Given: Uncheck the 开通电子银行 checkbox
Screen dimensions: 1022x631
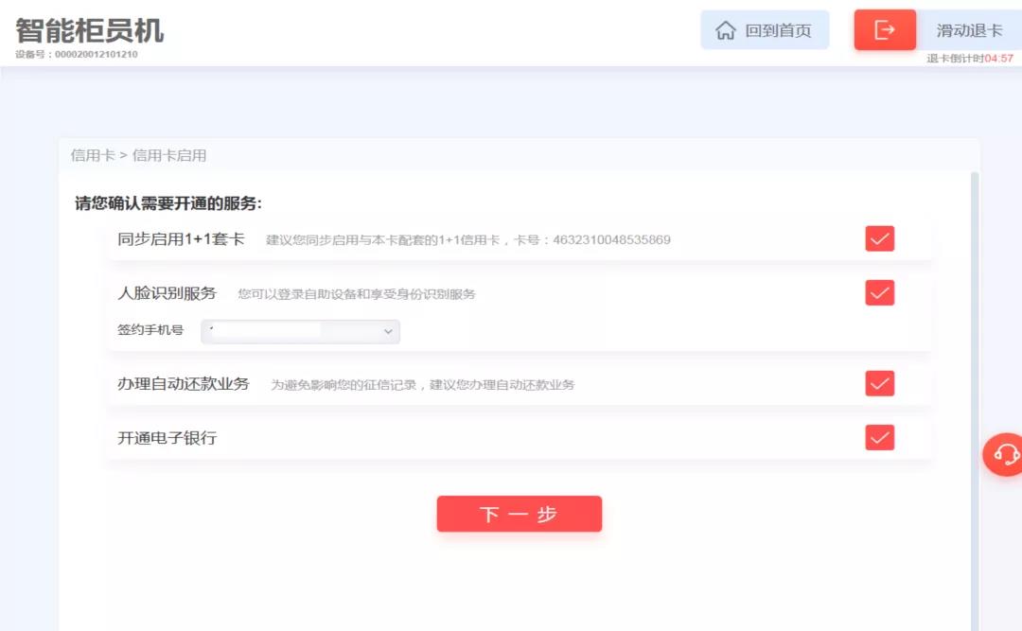Looking at the screenshot, I should pyautogui.click(x=879, y=438).
